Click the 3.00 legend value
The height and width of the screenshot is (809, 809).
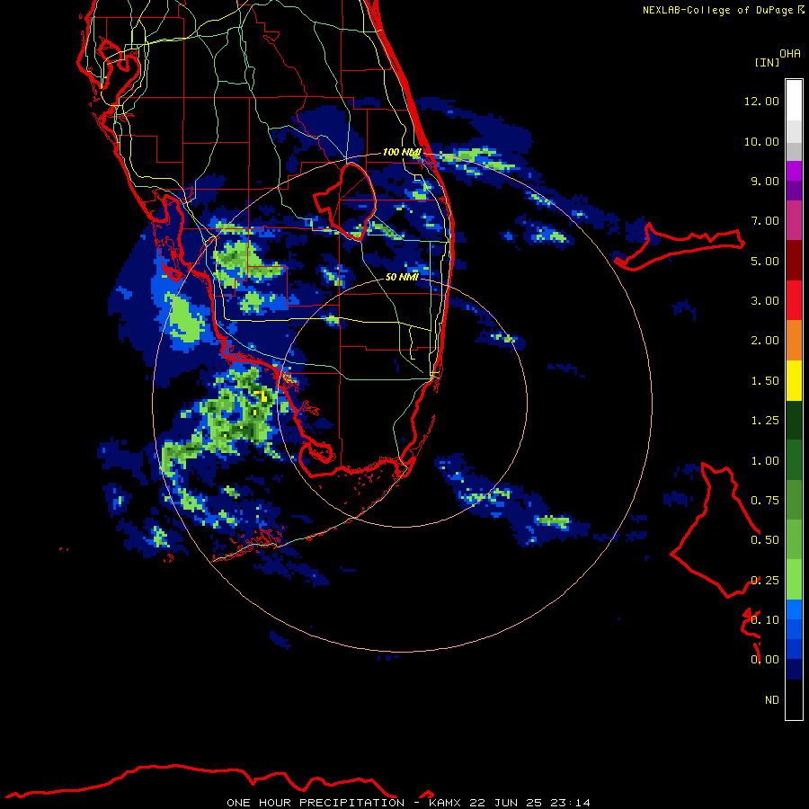765,301
